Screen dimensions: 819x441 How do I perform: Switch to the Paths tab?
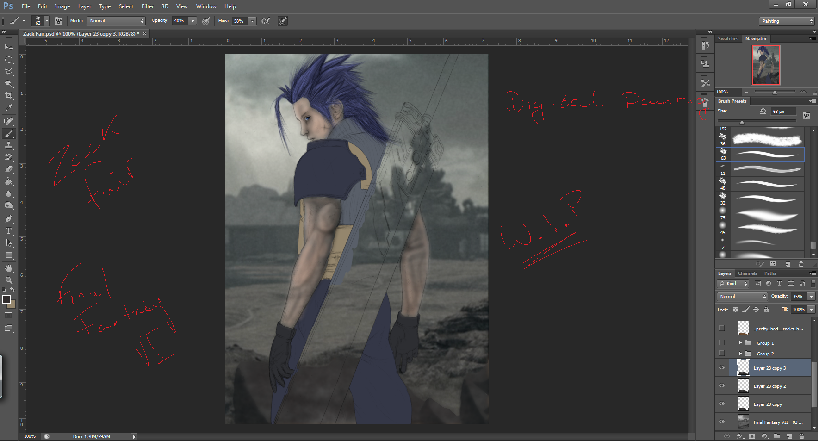770,273
